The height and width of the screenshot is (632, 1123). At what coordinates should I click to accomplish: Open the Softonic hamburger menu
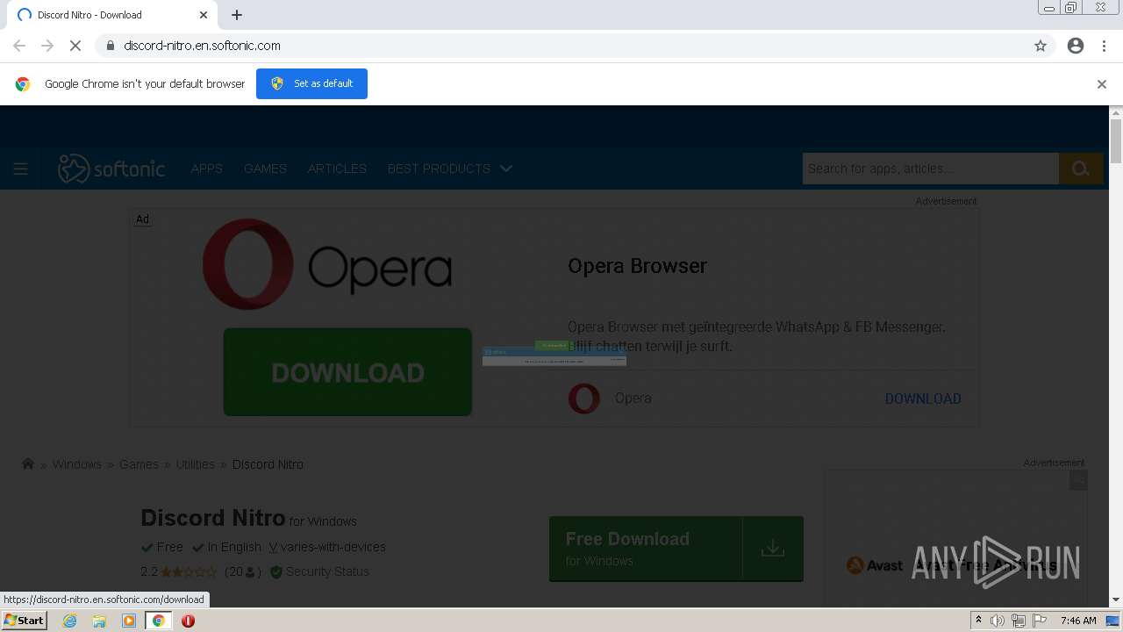20,169
